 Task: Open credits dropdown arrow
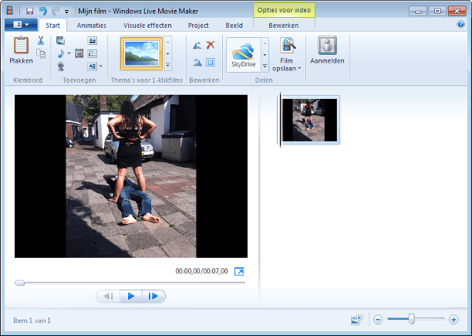click(101, 66)
